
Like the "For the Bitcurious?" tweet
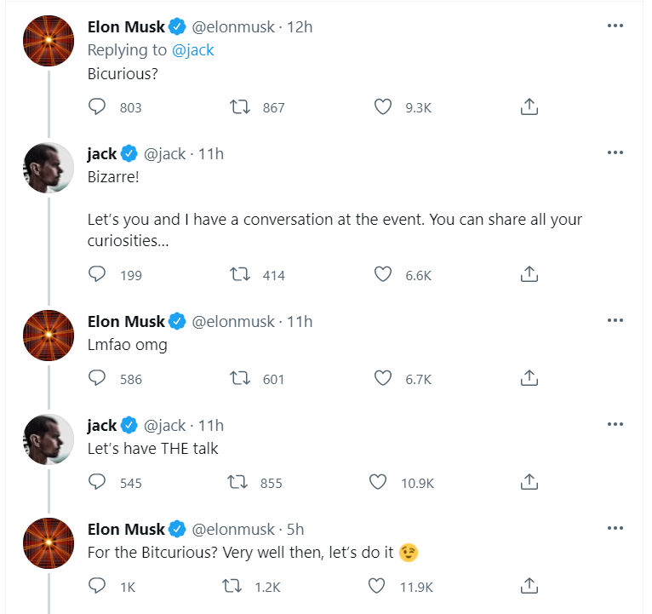379,586
